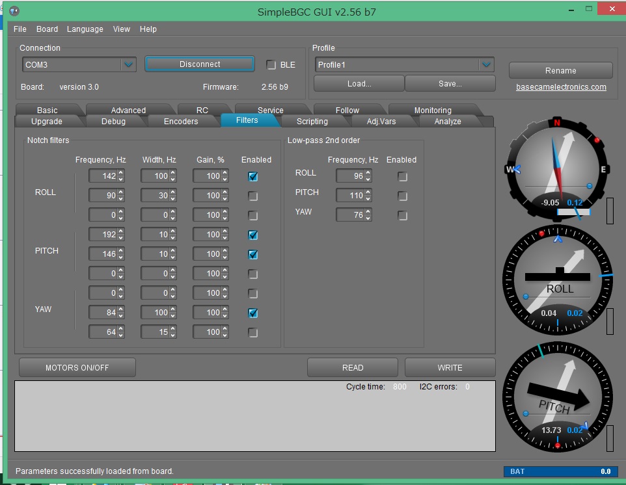
Task: Switch to the Encoders tab
Action: (181, 121)
